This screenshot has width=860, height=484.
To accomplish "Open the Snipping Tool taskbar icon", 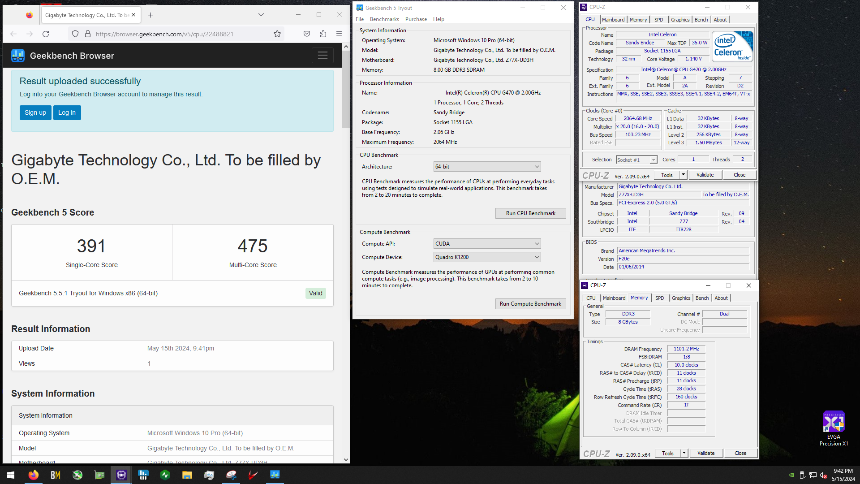I will point(231,475).
